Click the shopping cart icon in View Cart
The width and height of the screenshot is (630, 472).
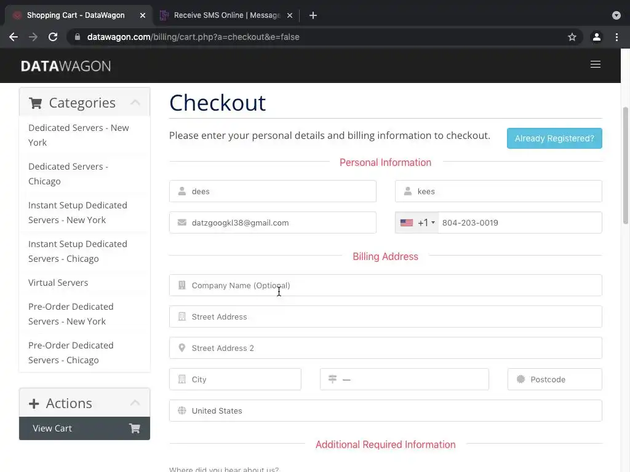click(134, 428)
